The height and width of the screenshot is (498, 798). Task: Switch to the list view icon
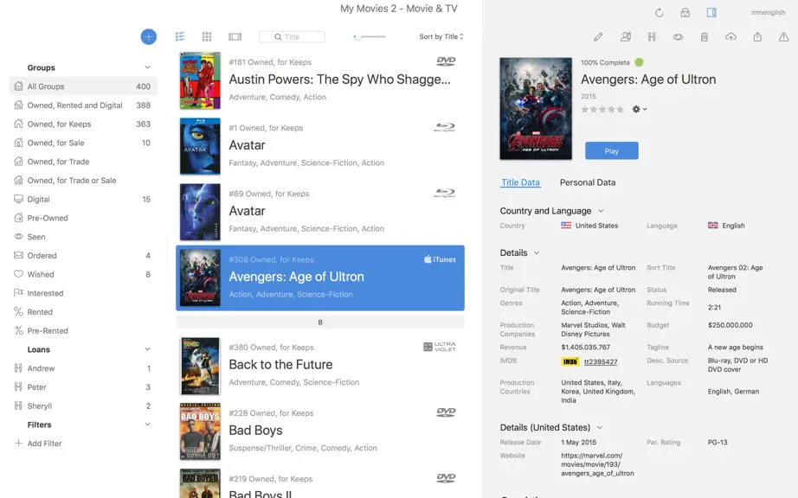(180, 36)
